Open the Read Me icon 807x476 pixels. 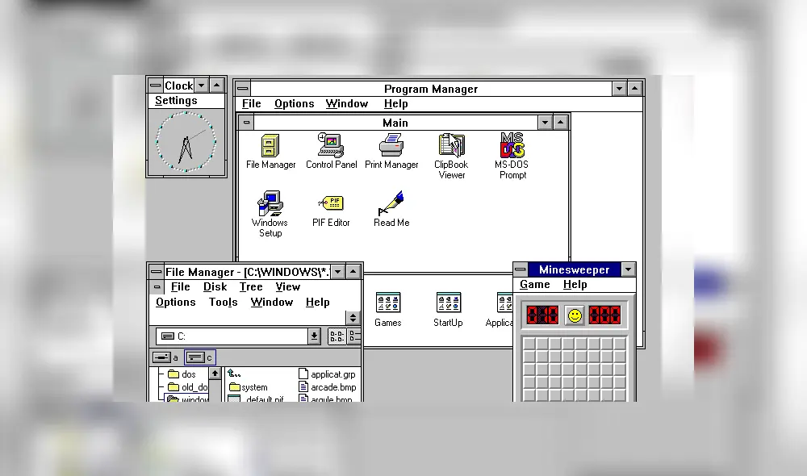point(391,206)
